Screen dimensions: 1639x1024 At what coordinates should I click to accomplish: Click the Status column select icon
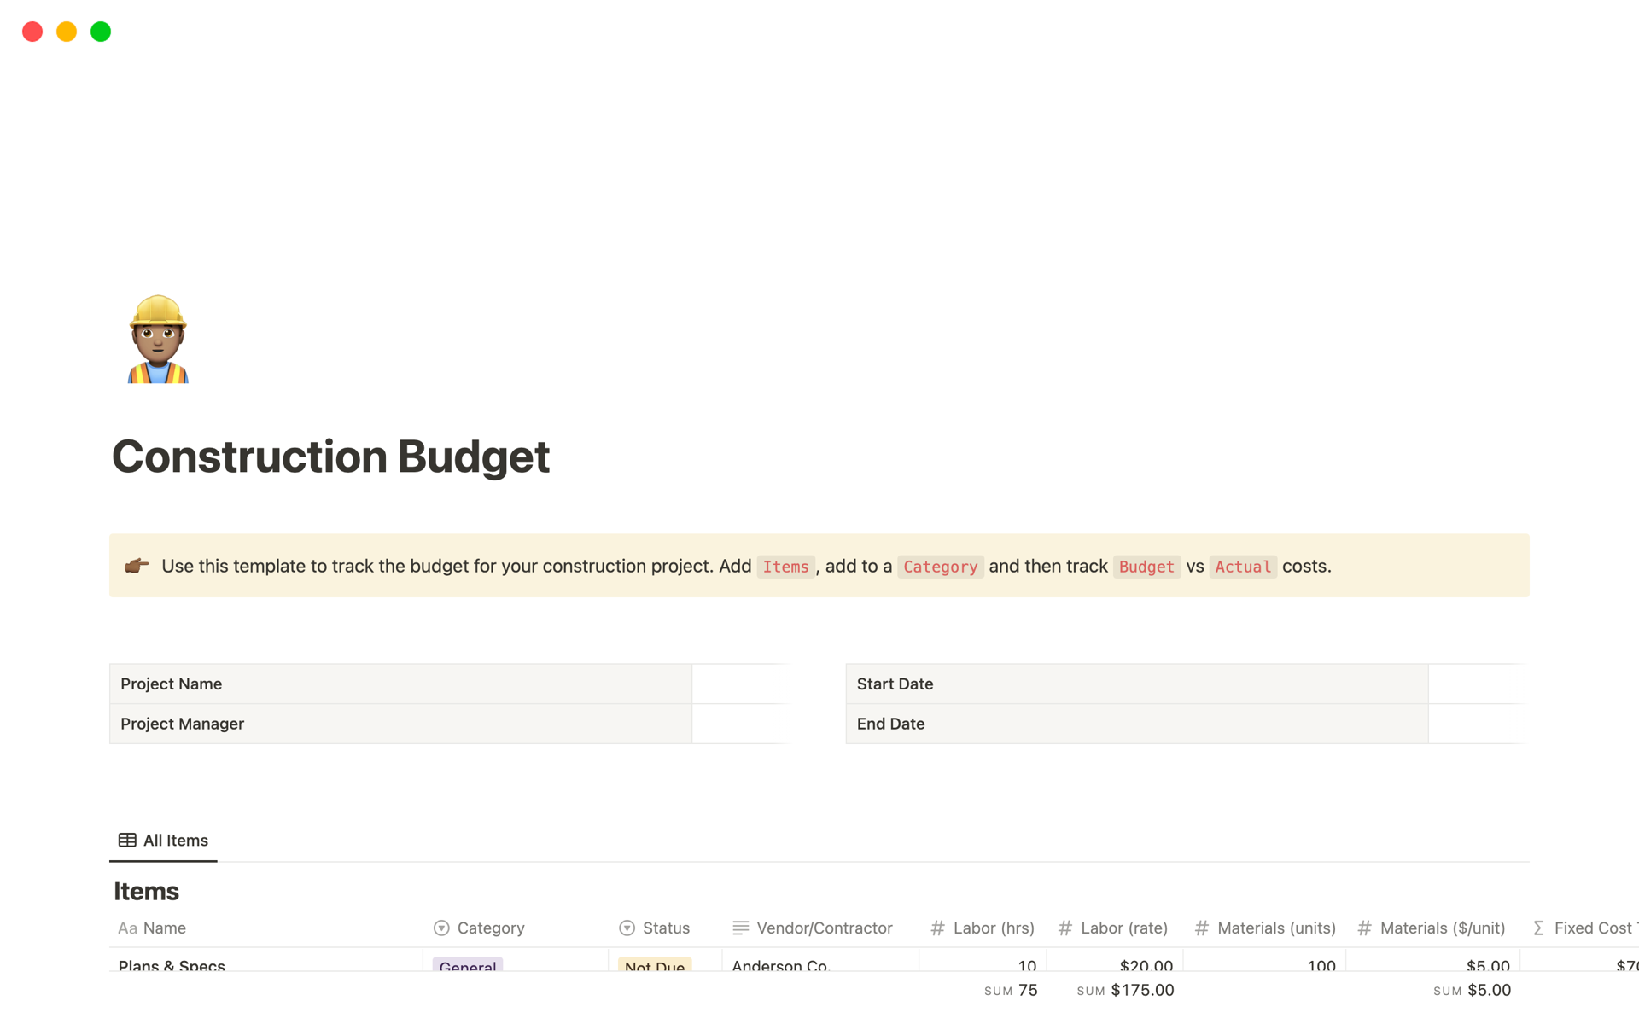coord(627,928)
